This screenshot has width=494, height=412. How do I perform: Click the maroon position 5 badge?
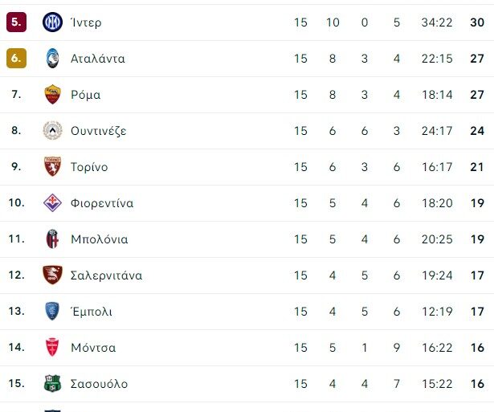click(x=16, y=22)
